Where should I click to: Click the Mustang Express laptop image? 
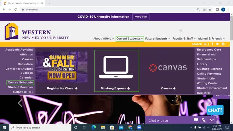pyautogui.click(x=116, y=67)
